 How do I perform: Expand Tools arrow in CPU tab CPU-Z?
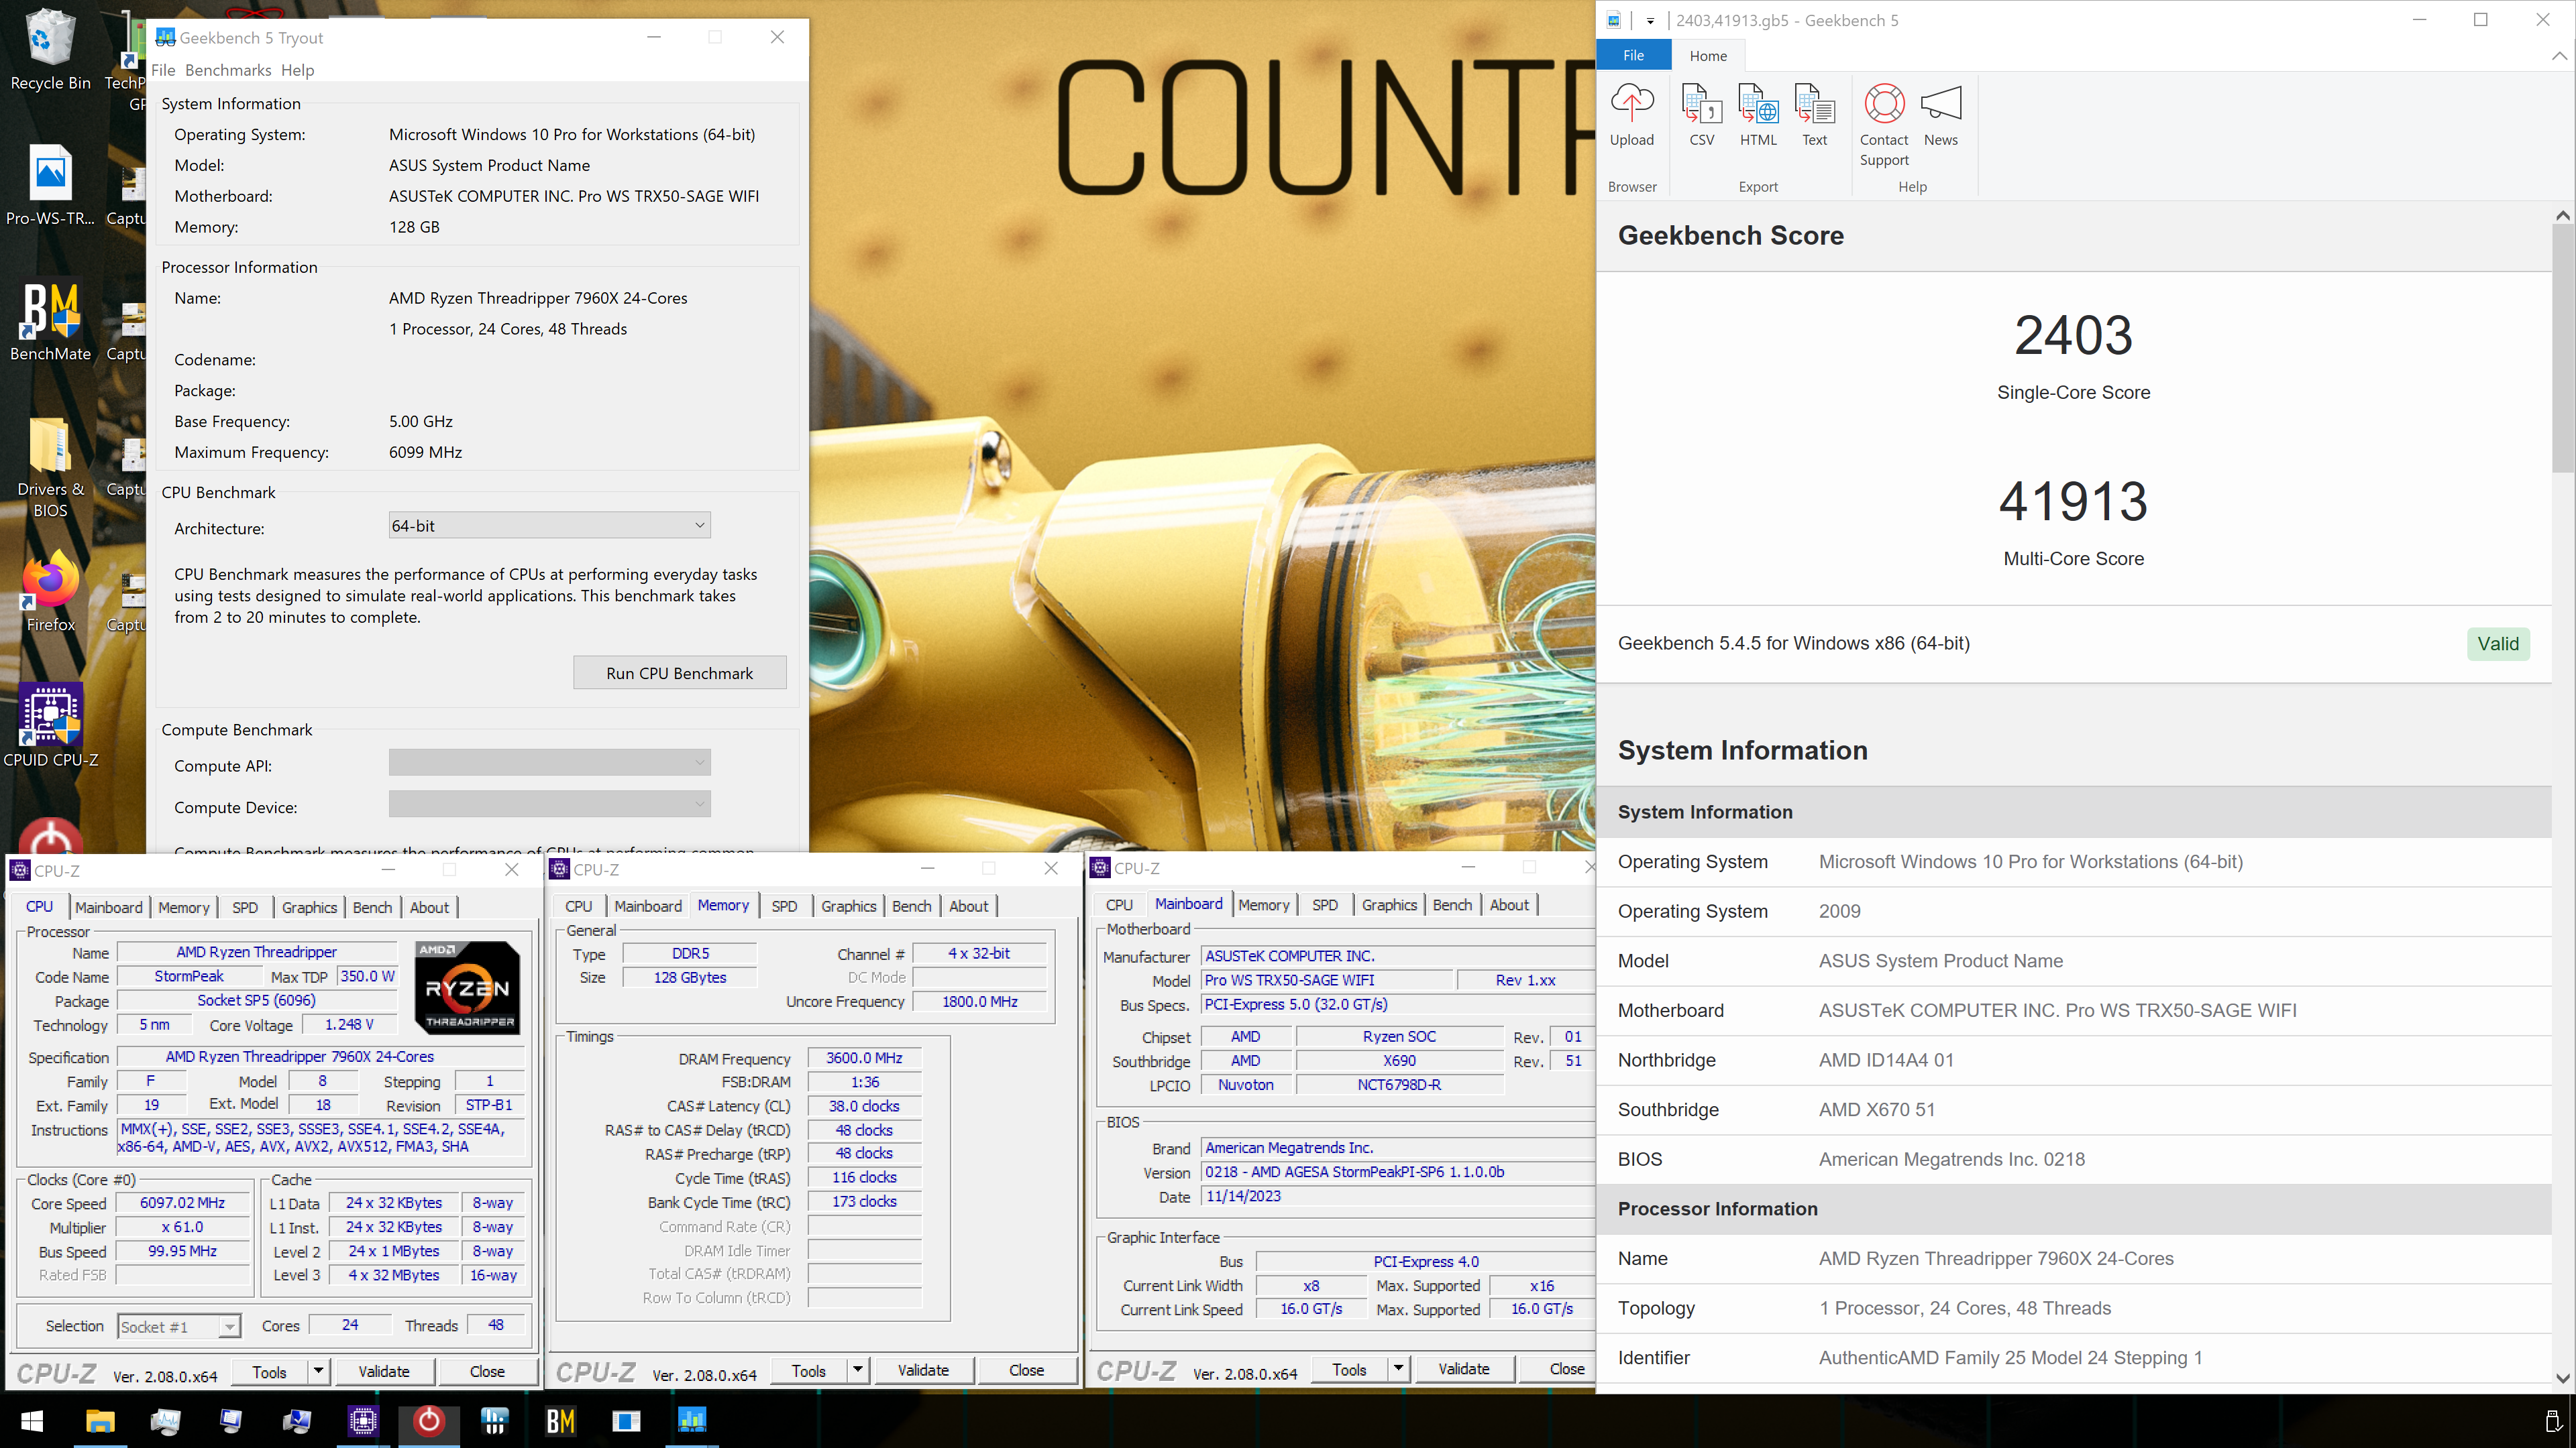[x=318, y=1371]
